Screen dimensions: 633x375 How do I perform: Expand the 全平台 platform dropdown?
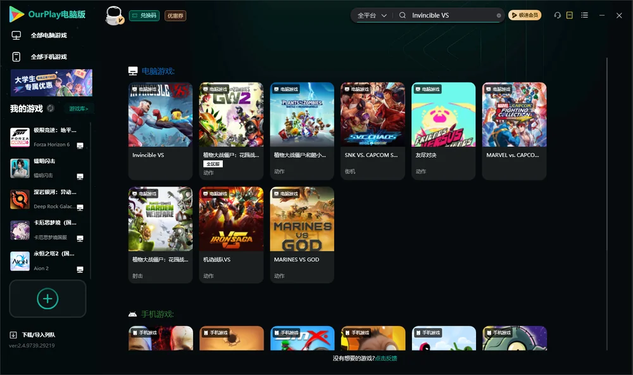pos(372,15)
